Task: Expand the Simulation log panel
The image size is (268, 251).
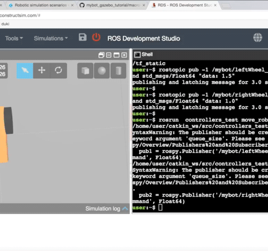Action: point(106,209)
